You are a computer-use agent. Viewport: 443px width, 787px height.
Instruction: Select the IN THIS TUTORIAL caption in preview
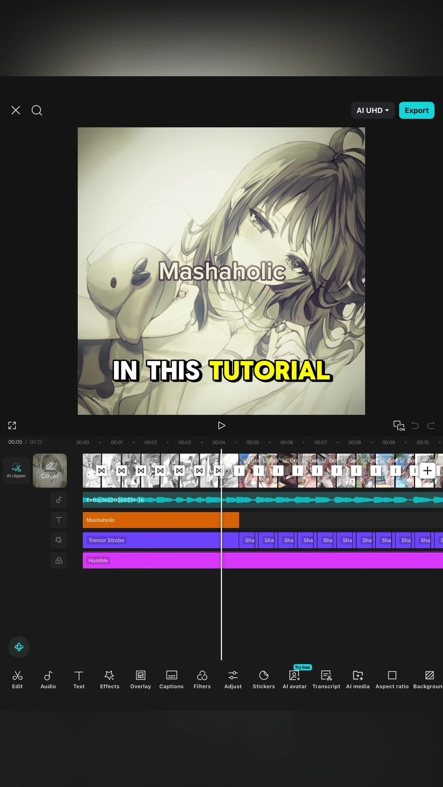coord(222,371)
